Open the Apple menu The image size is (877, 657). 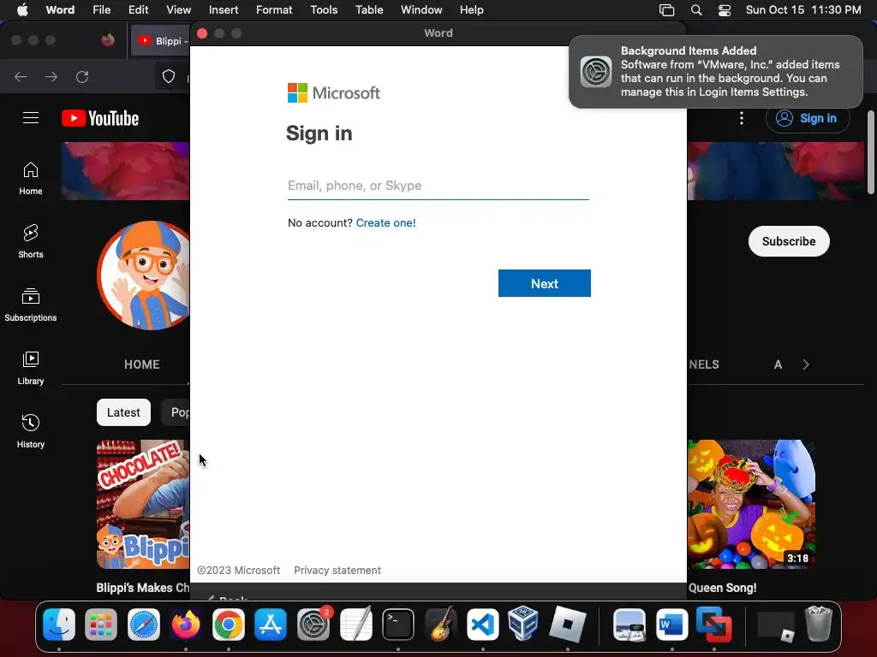click(21, 10)
